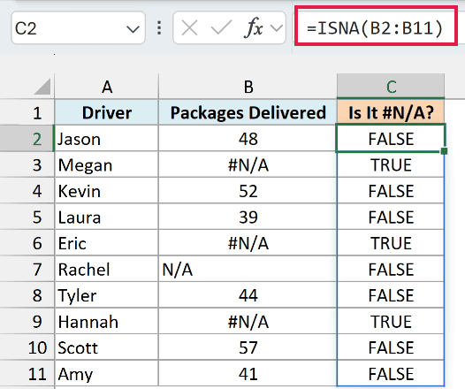Select the cell containing Kevin
The width and height of the screenshot is (465, 389).
tap(107, 191)
